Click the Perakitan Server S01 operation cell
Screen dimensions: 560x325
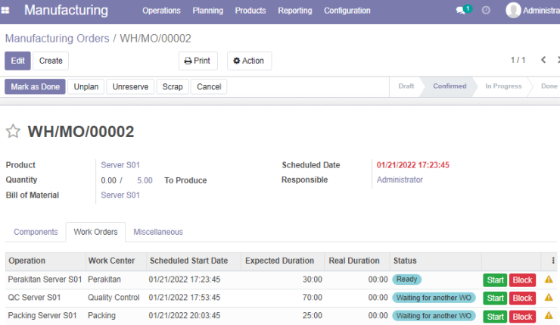tap(45, 280)
